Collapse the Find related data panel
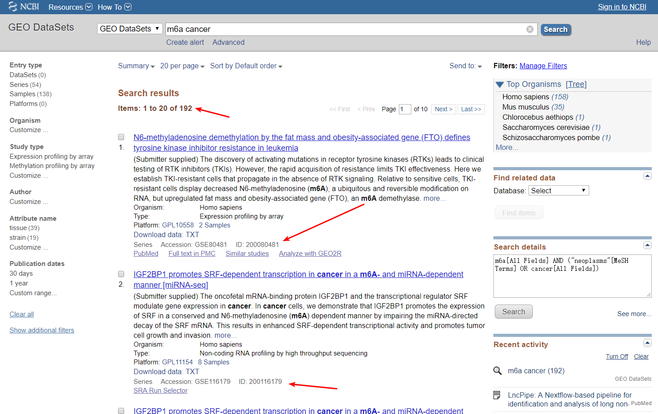The image size is (658, 414). (647, 176)
